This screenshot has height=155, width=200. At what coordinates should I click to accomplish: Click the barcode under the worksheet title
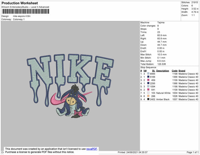[x=25, y=11]
